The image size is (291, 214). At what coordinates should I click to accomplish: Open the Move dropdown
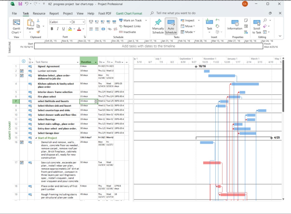coord(188,26)
